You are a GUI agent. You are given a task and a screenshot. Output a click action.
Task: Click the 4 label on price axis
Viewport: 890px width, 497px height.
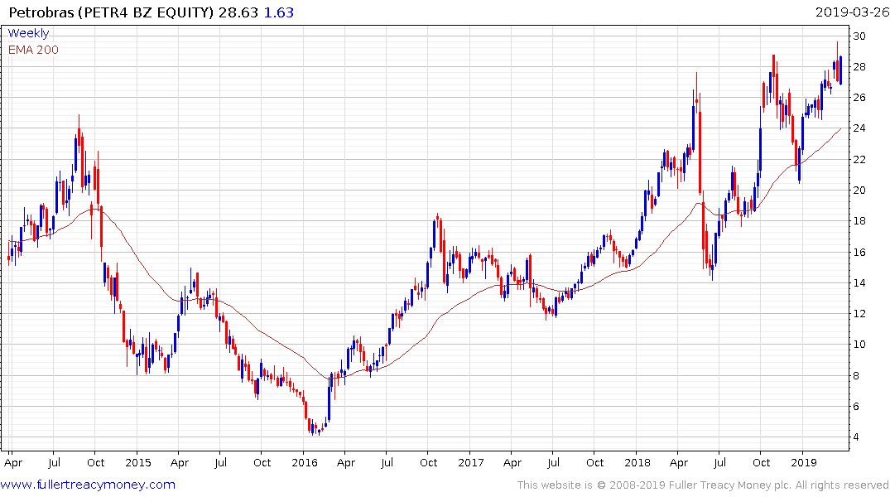tap(856, 437)
